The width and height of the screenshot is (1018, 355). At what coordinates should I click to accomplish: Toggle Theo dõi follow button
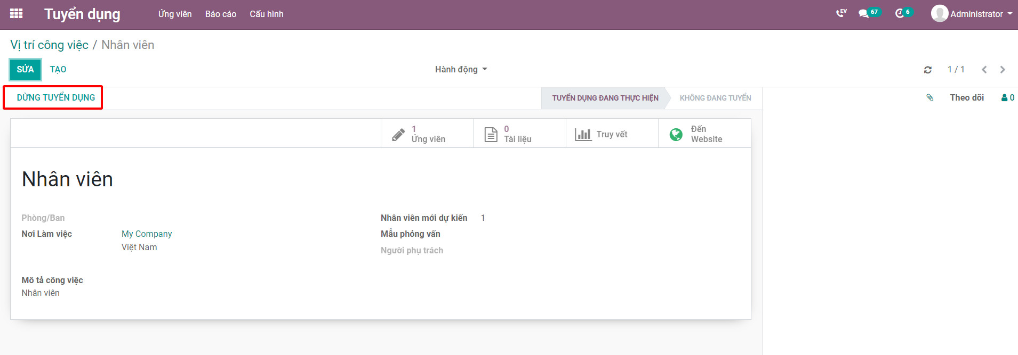point(967,98)
